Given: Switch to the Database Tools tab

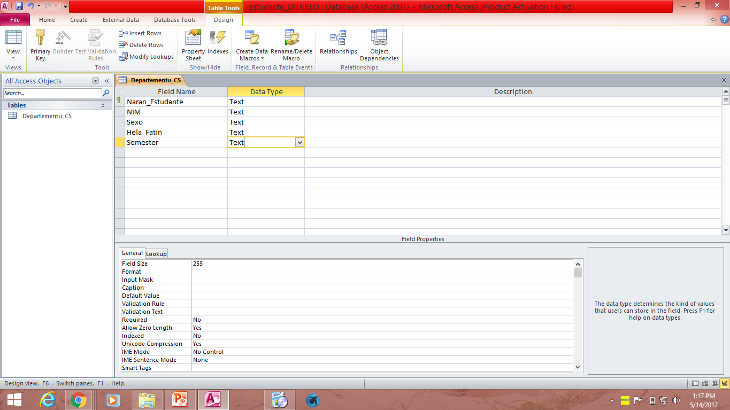Looking at the screenshot, I should click(175, 20).
